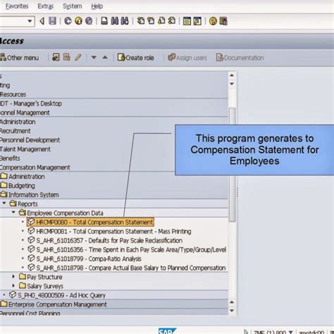Expand the Pay Structure folder
334x334 pixels.
[x=13, y=277]
